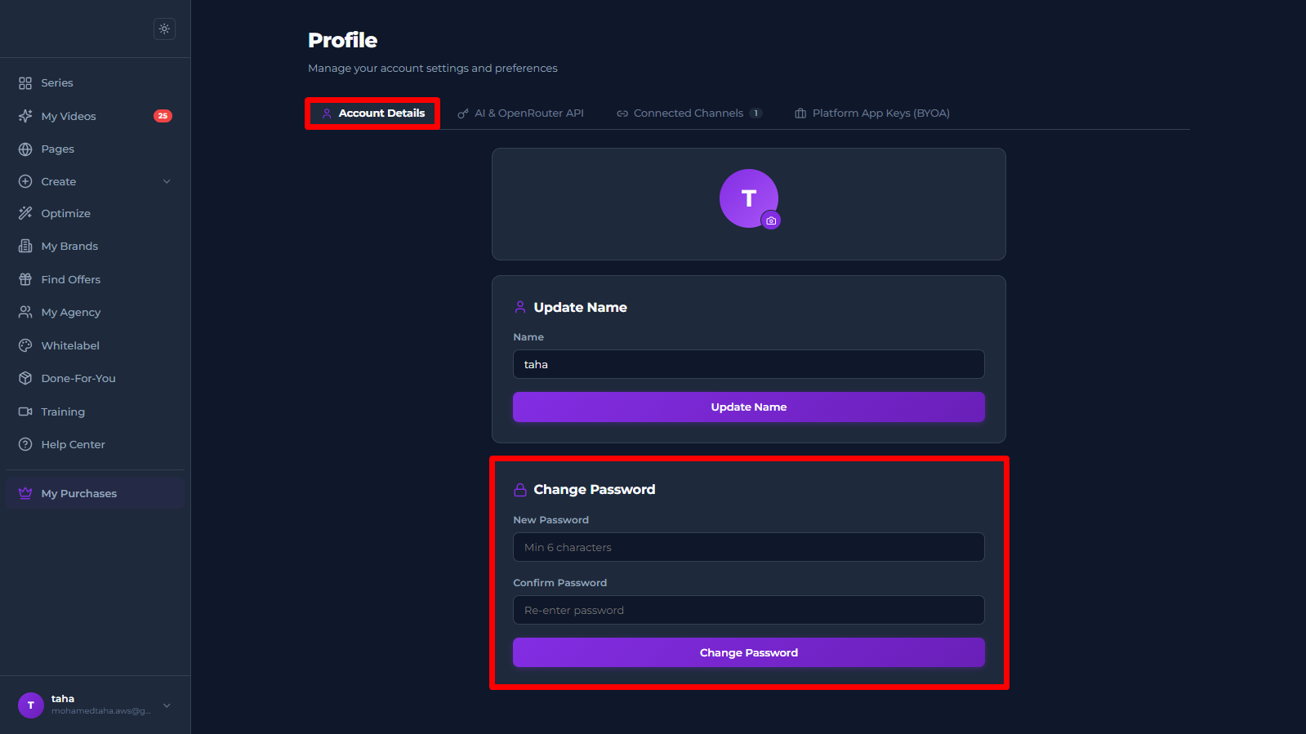This screenshot has height=734, width=1306.
Task: Switch to Connected Channels tab
Action: coord(689,113)
